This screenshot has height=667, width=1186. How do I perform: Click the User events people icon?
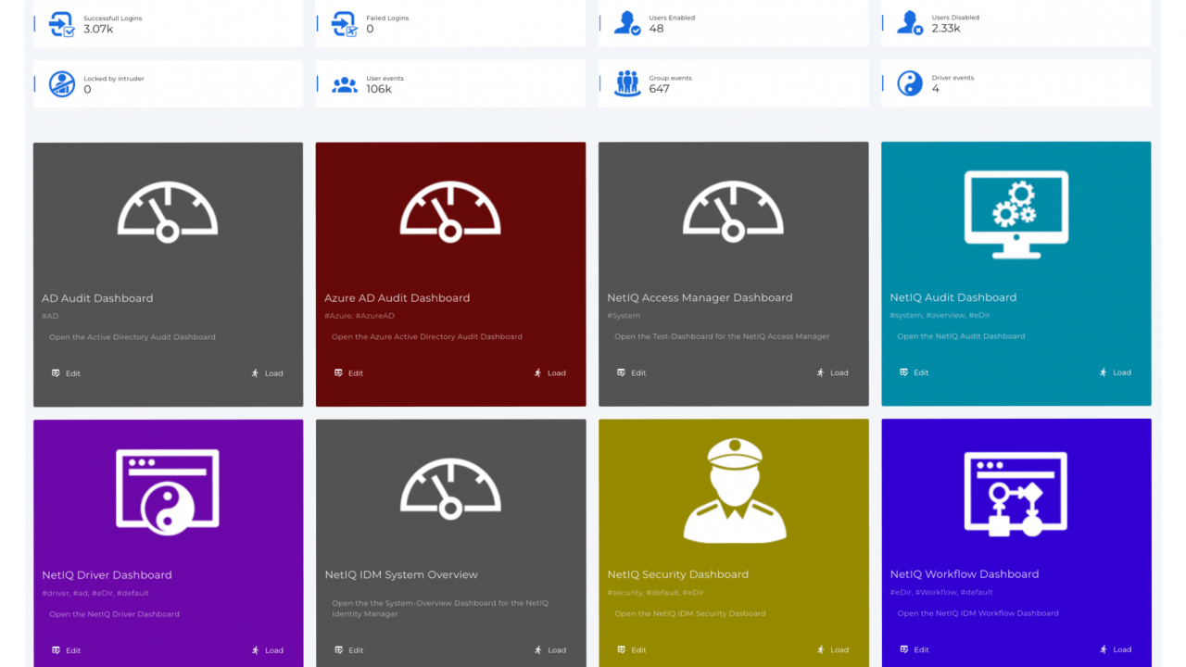[345, 84]
